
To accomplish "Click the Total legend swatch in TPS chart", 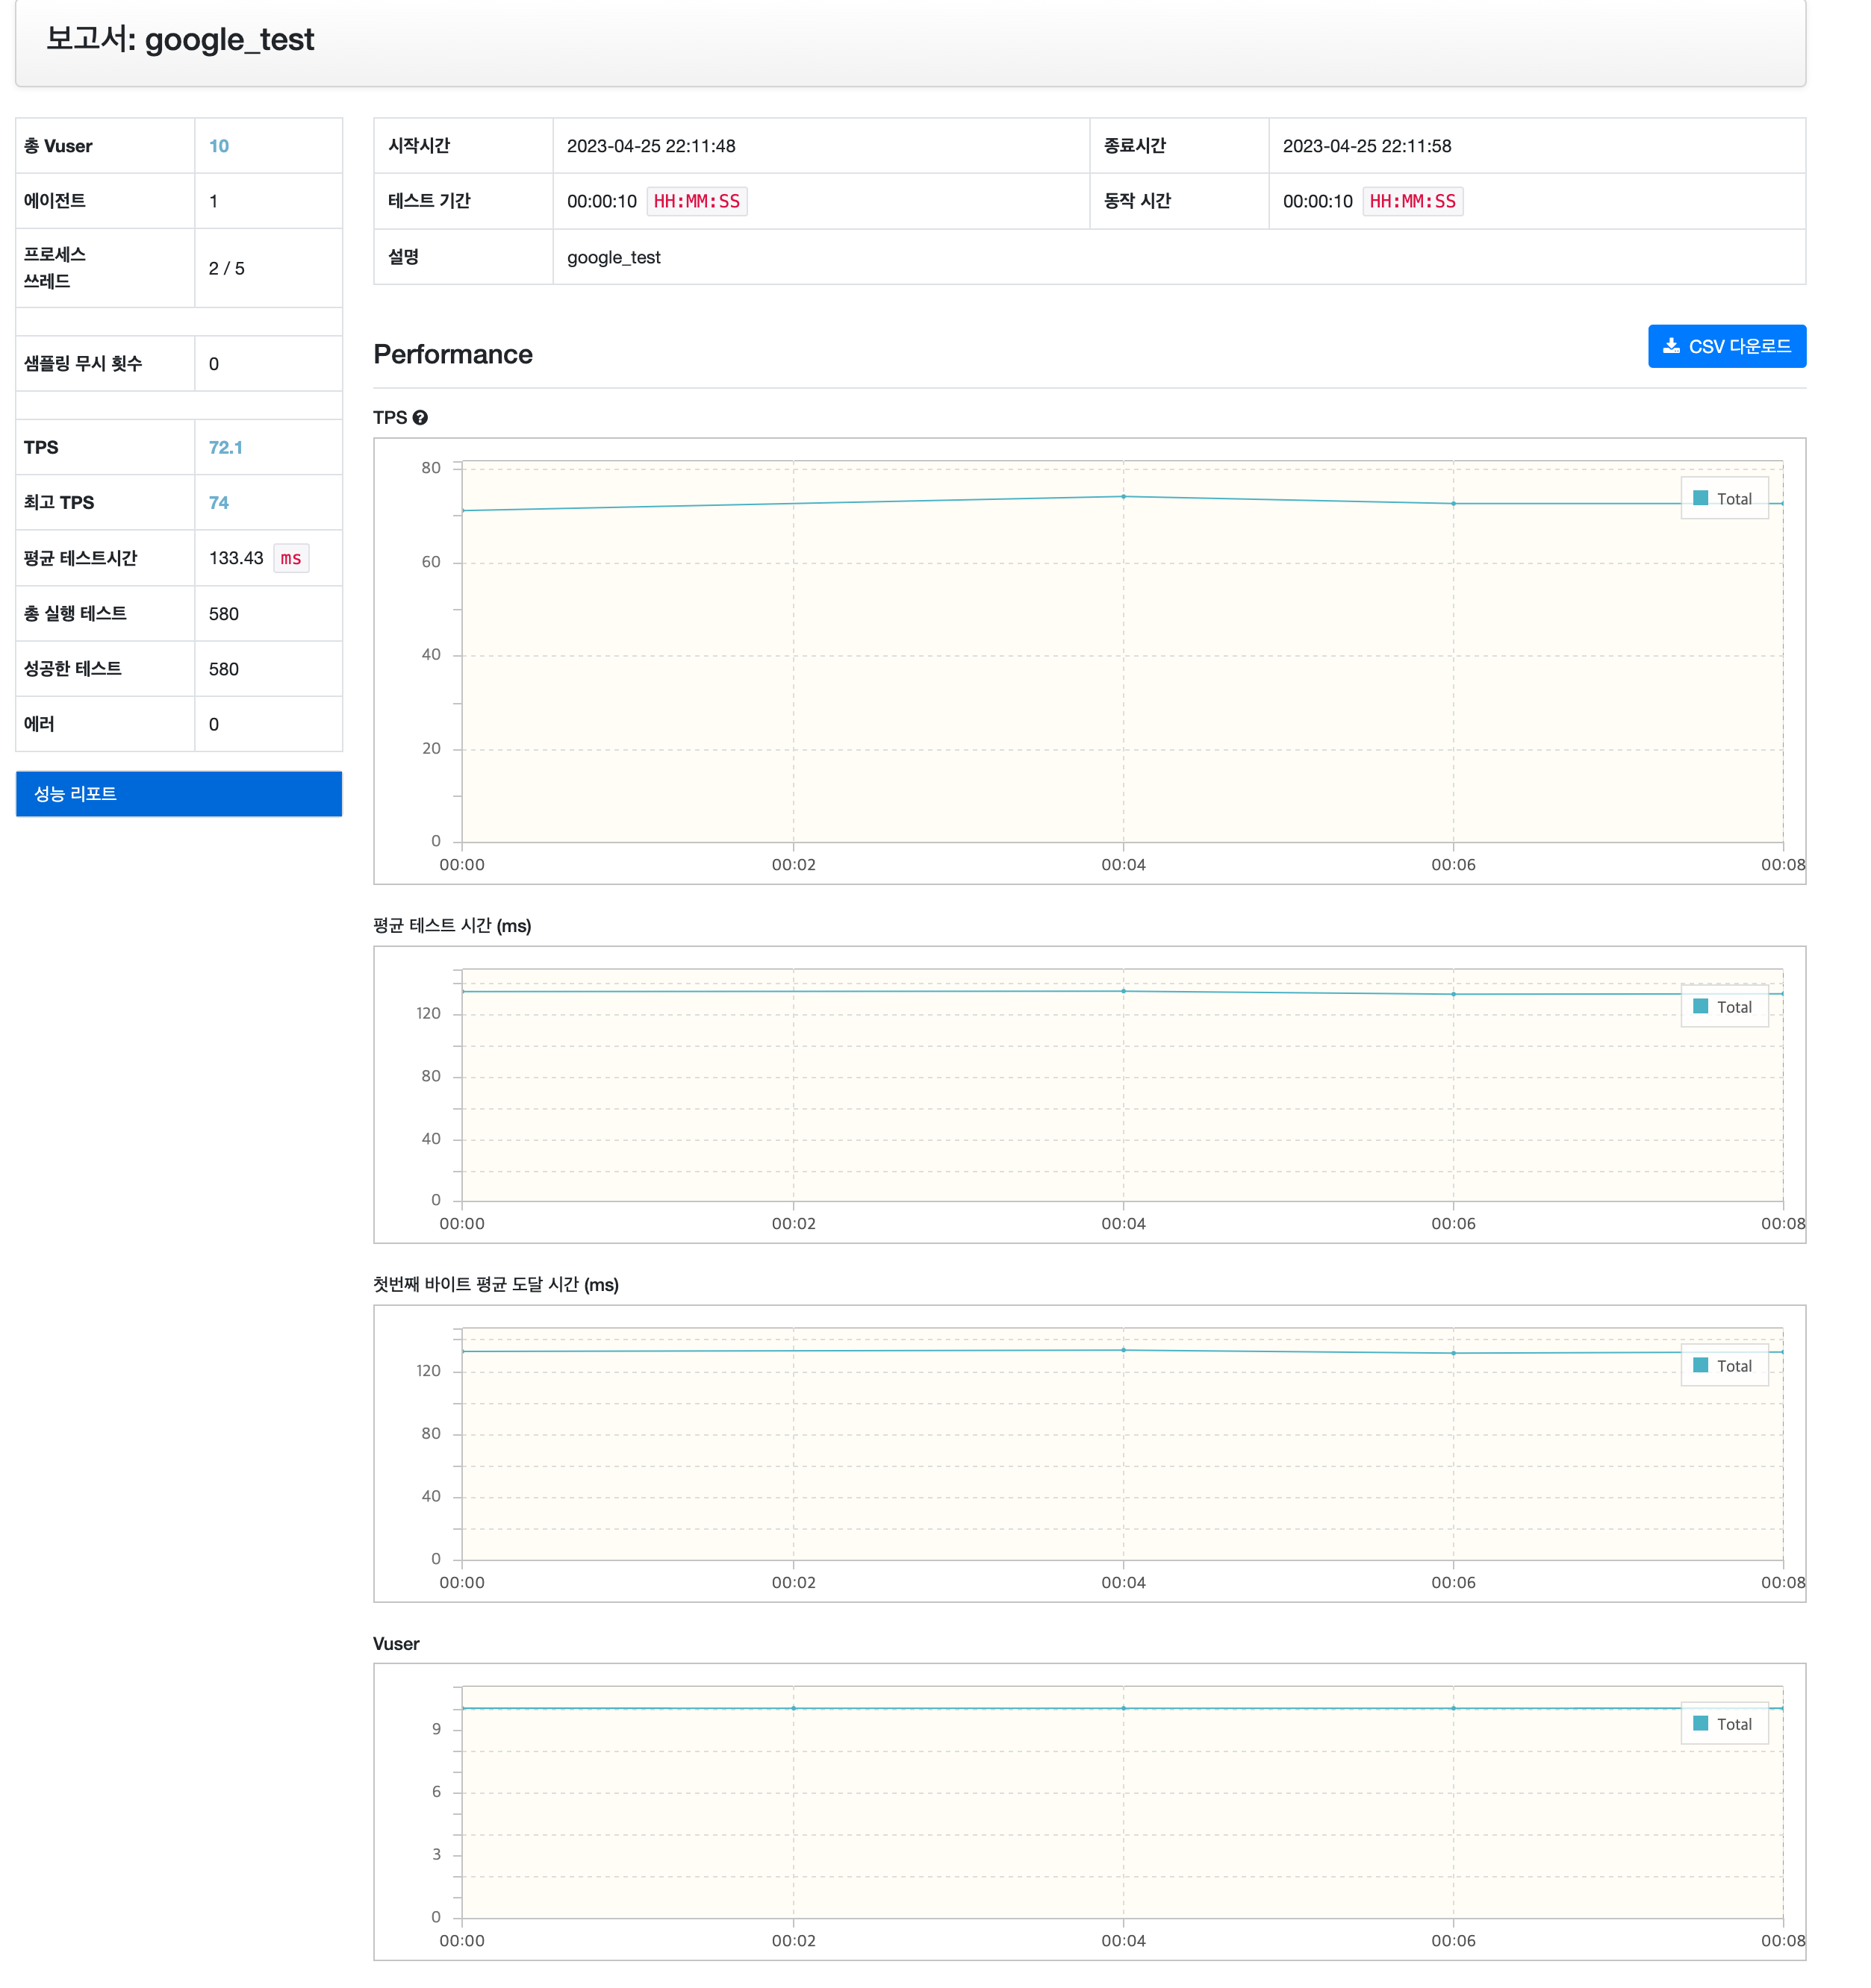I will [1700, 498].
